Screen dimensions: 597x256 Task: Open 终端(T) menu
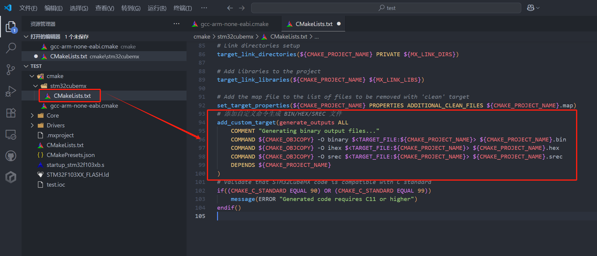pyautogui.click(x=183, y=8)
